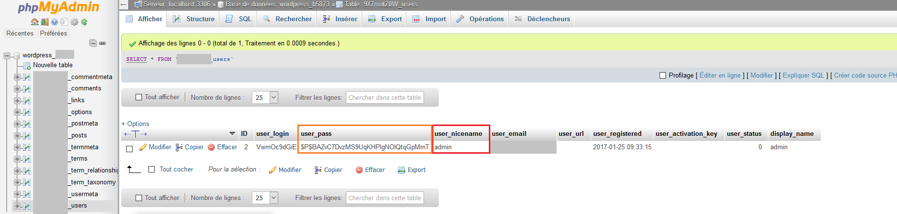Expand the _termmeta table node
897x214 pixels.
(17, 147)
